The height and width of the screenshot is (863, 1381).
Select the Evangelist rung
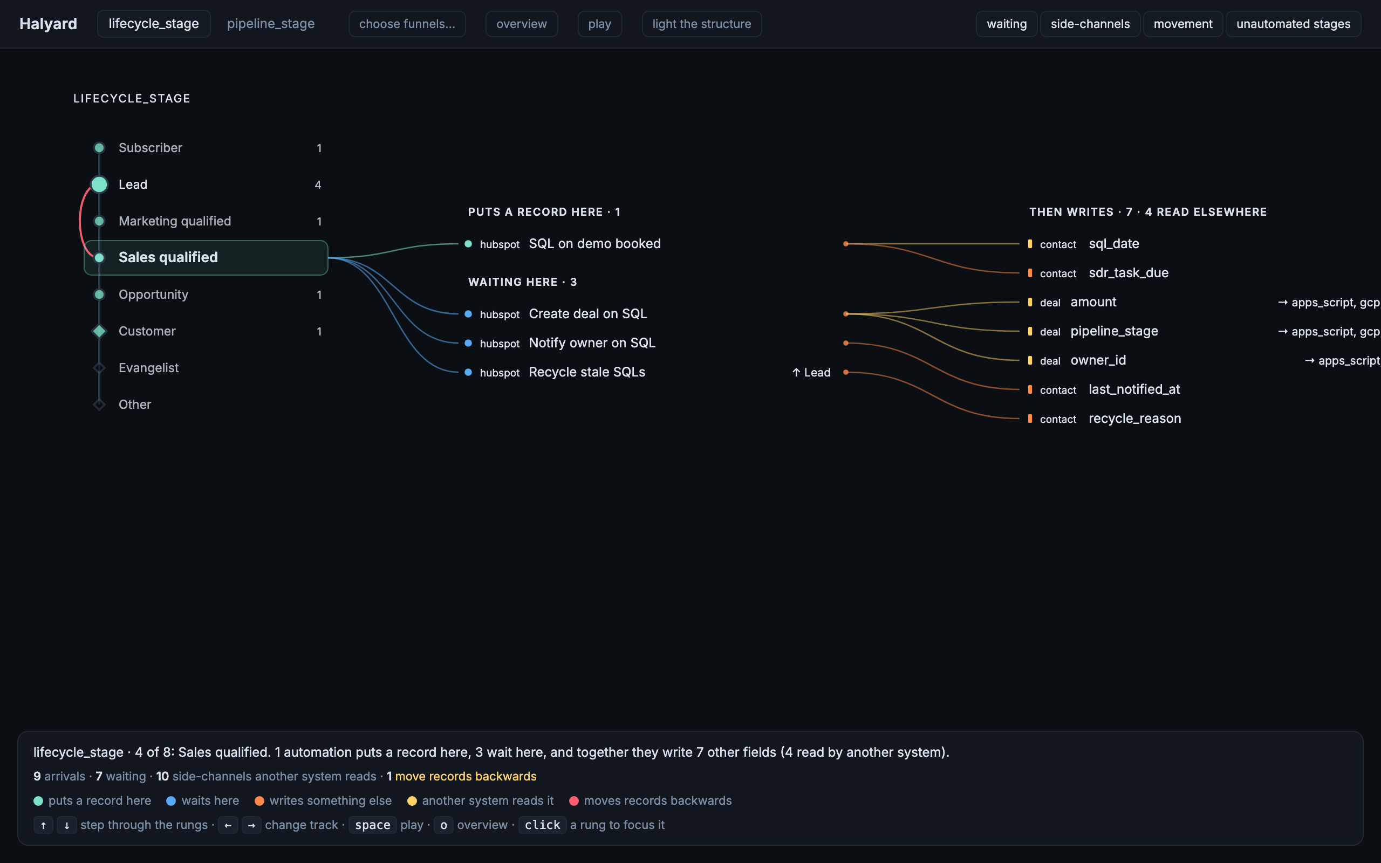206,367
